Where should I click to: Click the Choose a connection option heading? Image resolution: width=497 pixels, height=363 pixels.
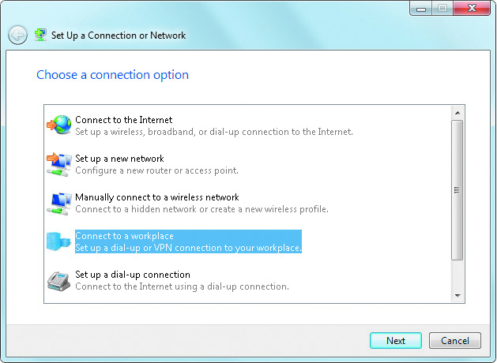[112, 75]
